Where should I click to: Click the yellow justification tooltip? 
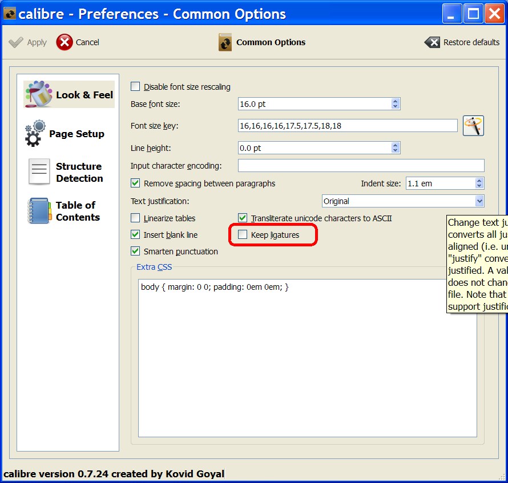coord(477,265)
